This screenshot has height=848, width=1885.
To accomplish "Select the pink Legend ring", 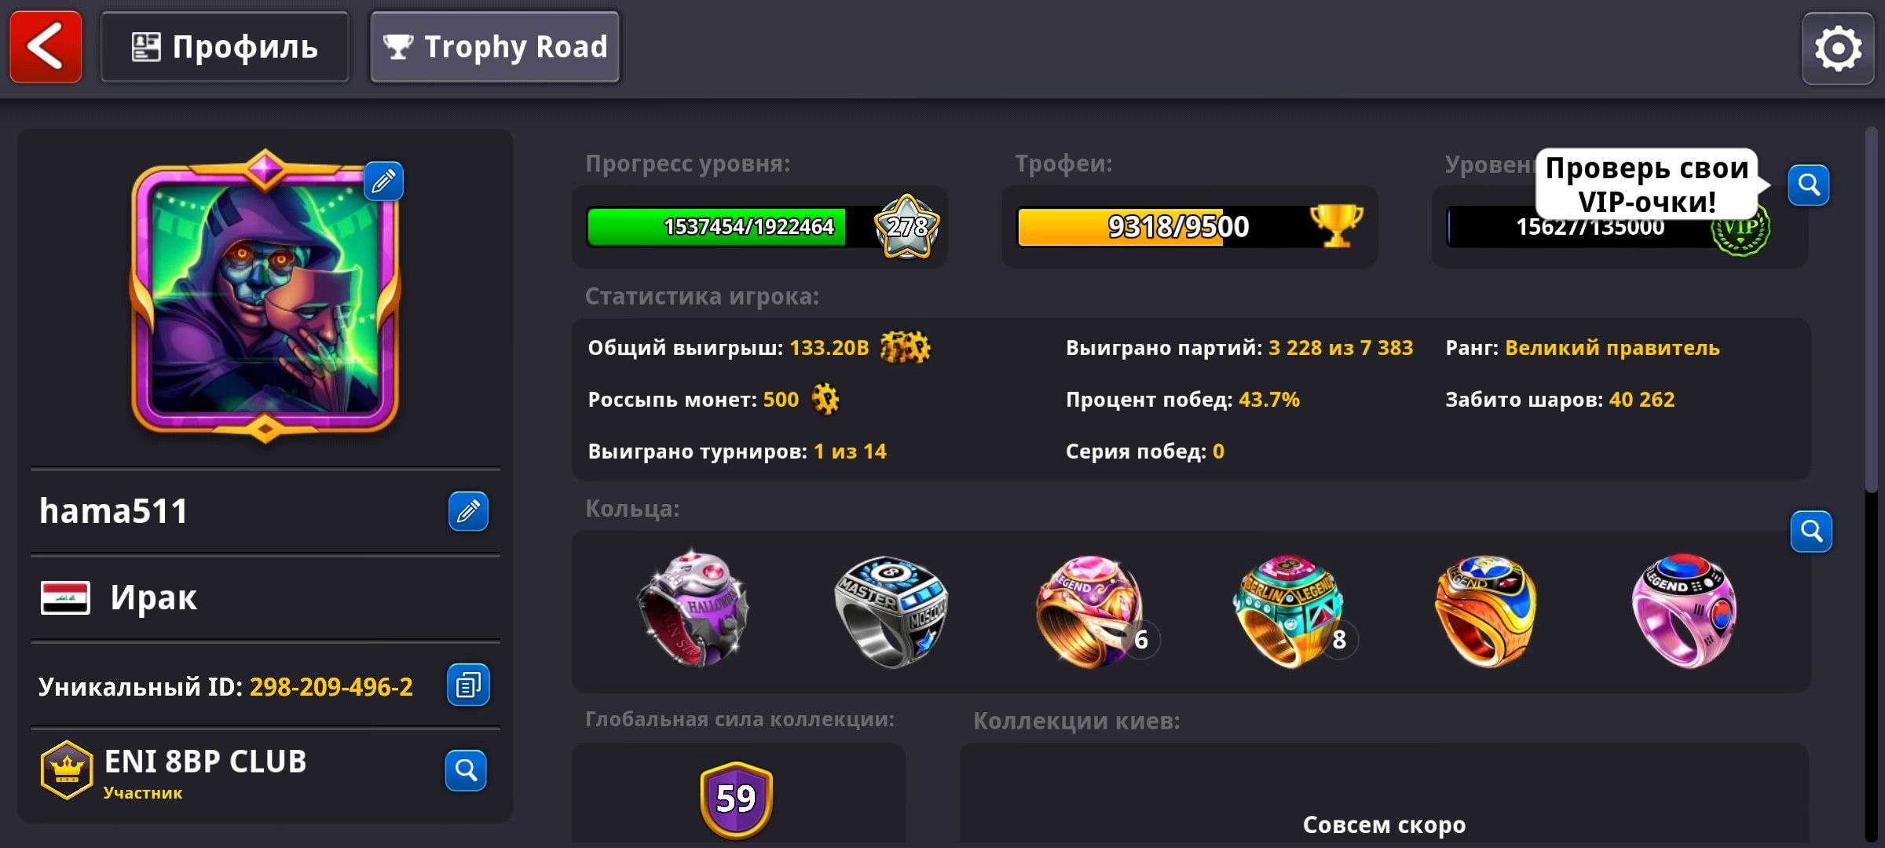I will point(1684,611).
